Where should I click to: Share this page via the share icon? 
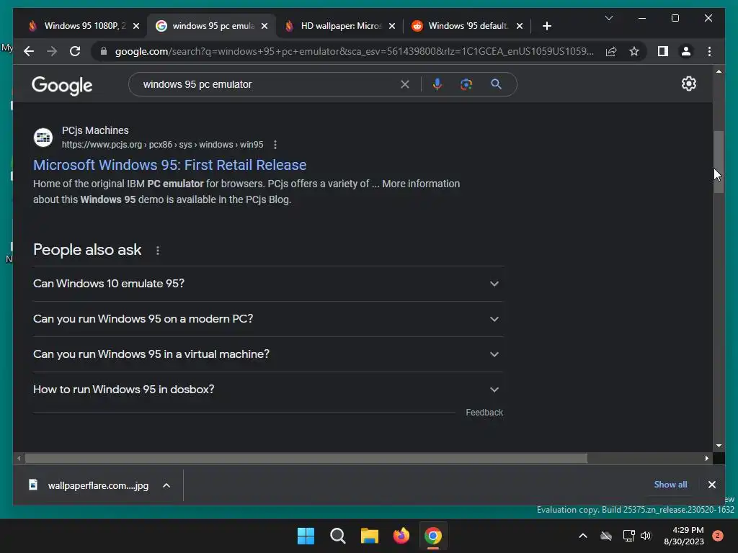[x=611, y=51]
